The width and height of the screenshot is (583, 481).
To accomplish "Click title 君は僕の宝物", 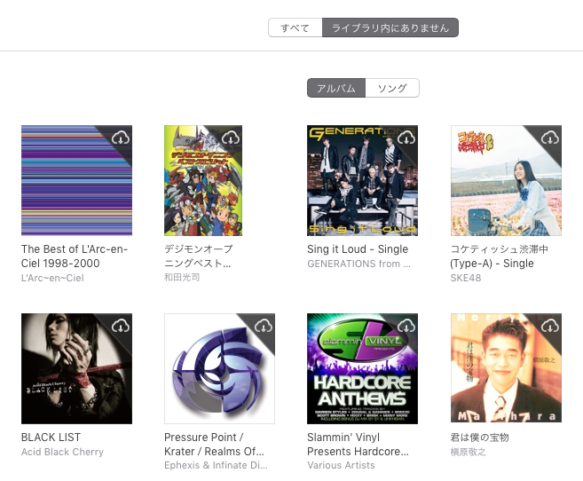I will pos(479,438).
